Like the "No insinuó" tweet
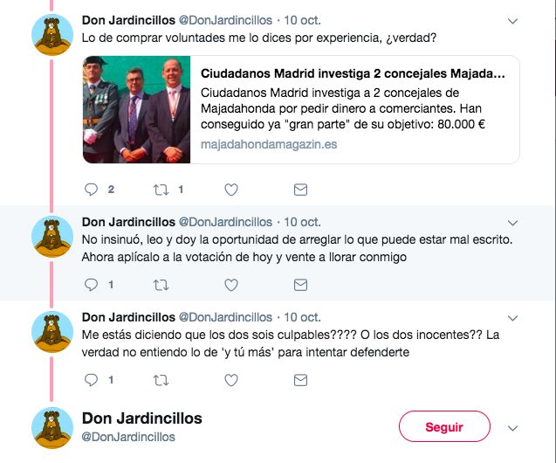The height and width of the screenshot is (463, 556). pyautogui.click(x=231, y=285)
